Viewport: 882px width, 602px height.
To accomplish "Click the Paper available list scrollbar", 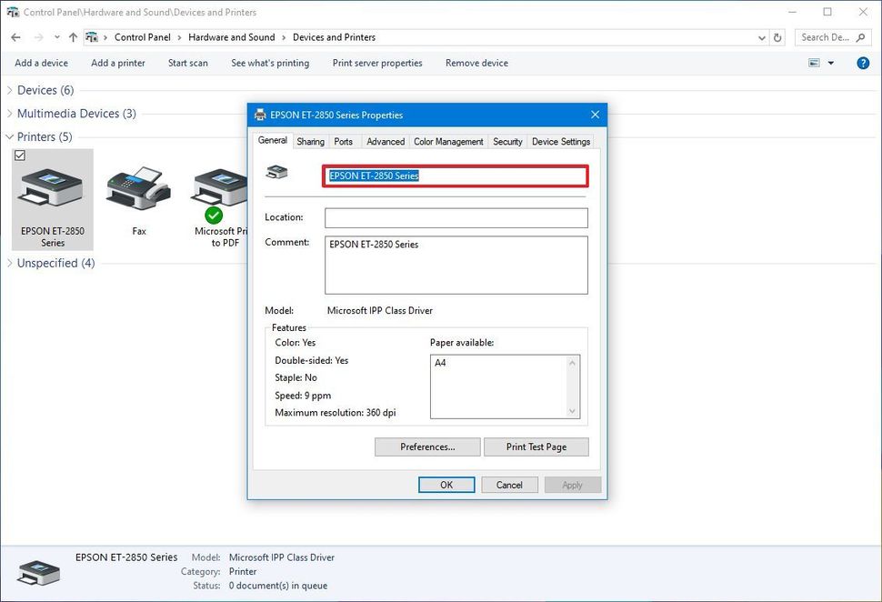I will pyautogui.click(x=572, y=386).
